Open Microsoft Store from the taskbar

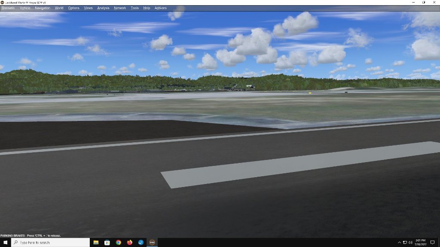click(107, 242)
